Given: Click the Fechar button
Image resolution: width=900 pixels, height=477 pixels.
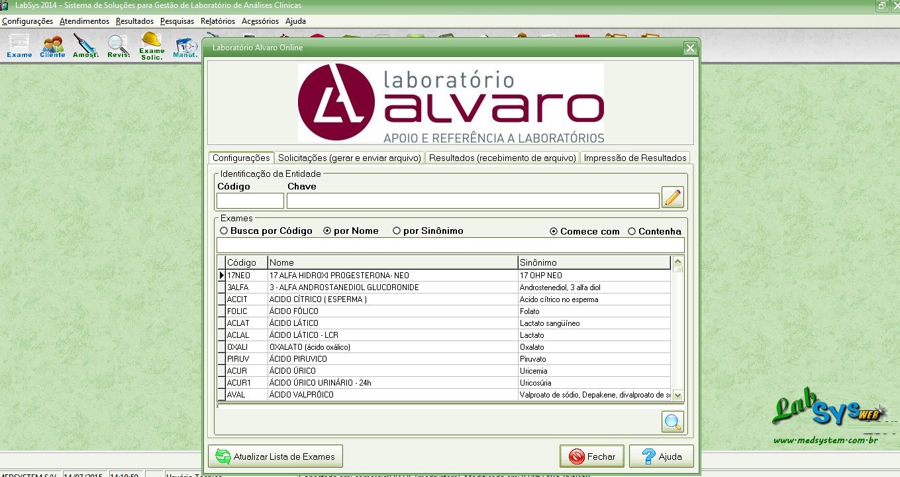Looking at the screenshot, I should pos(591,456).
